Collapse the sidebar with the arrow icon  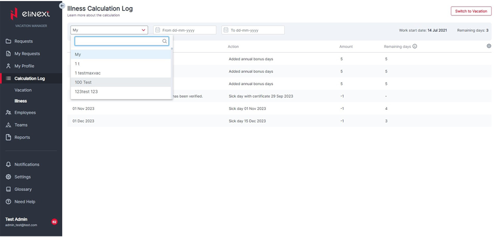click(62, 6)
